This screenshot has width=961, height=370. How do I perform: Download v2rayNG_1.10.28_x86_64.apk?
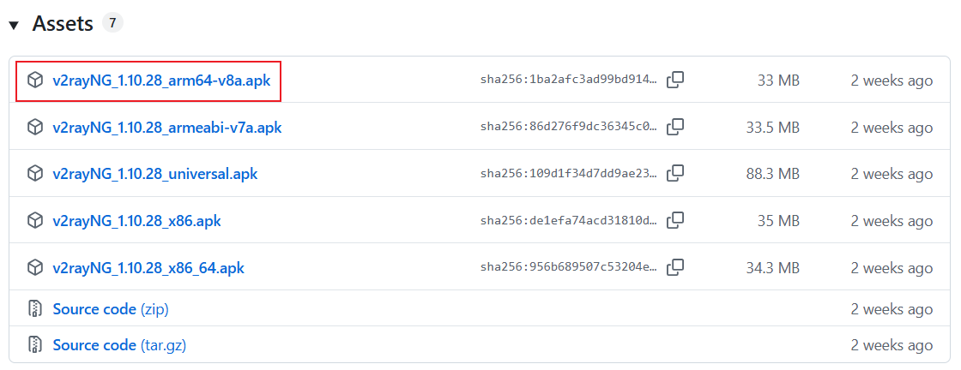pos(148,268)
